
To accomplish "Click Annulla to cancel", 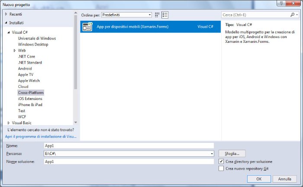I will (x=285, y=179).
